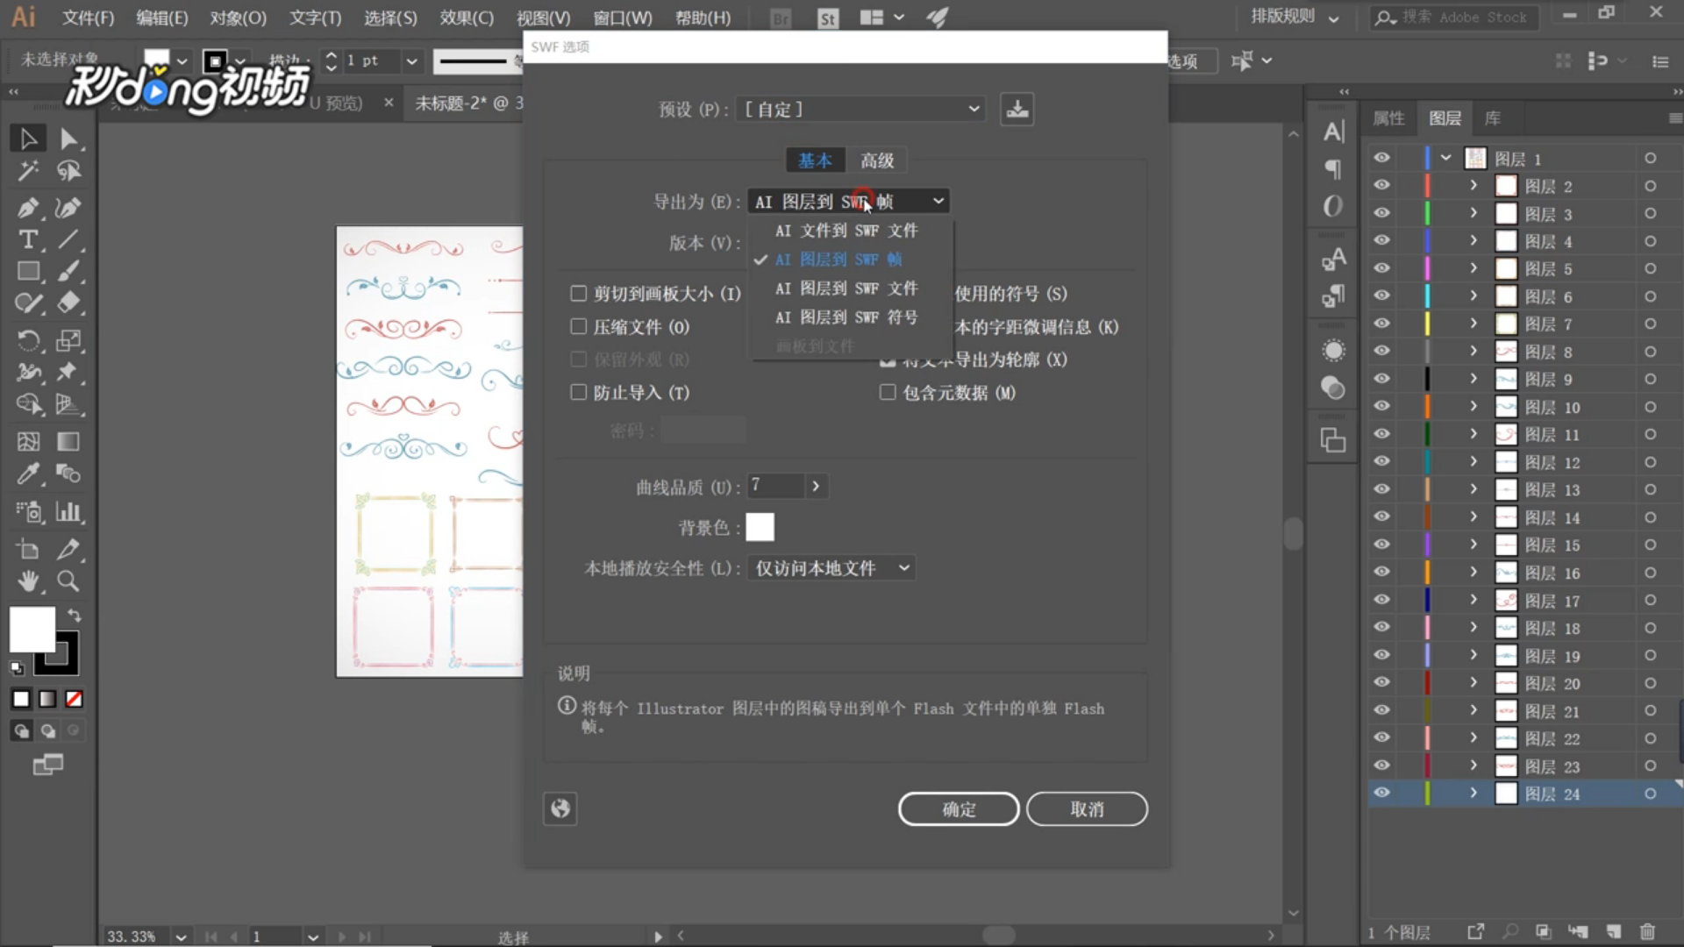
Task: Select the Hand tool
Action: [27, 581]
